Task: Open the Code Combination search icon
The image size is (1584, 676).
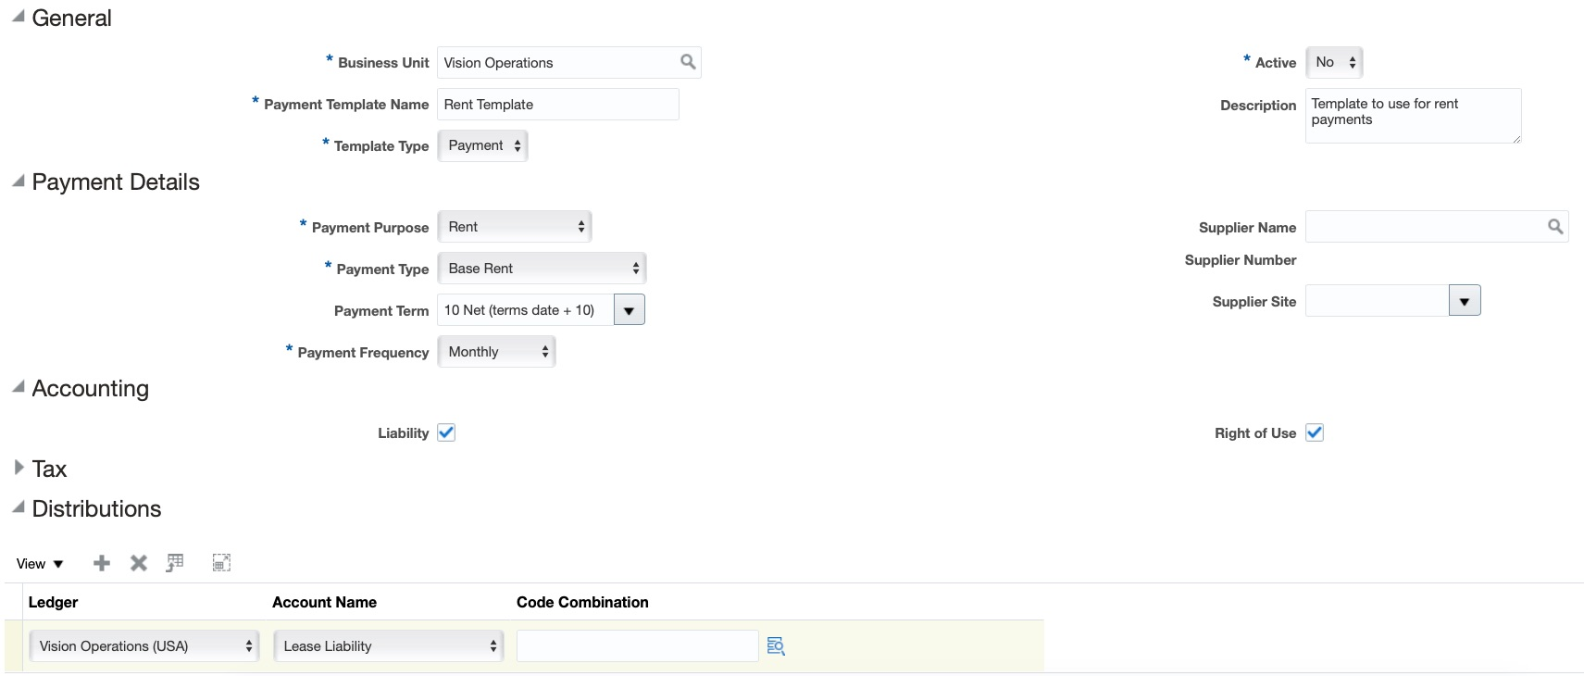Action: [776, 646]
